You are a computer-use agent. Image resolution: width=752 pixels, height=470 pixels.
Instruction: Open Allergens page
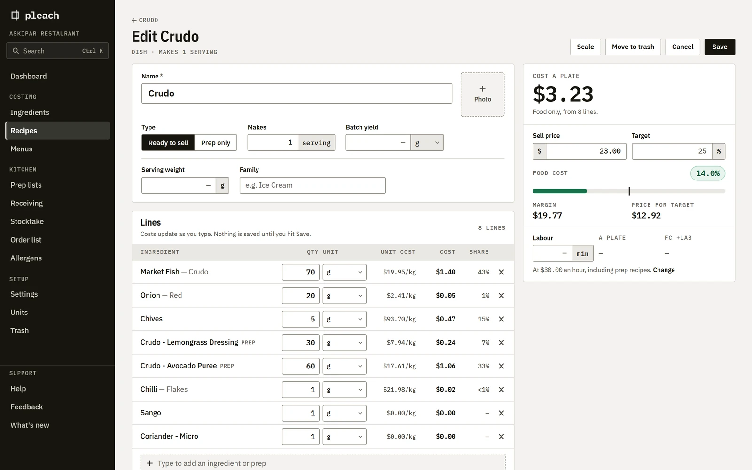pos(57,258)
